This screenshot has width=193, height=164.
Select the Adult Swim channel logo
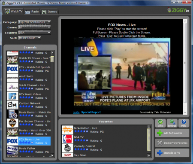pos(12,78)
